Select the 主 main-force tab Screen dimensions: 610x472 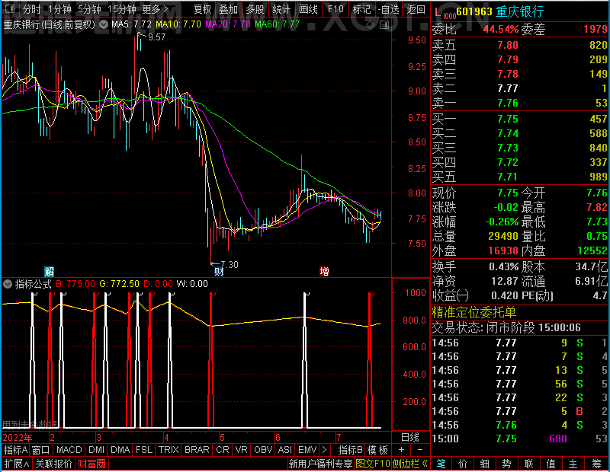tap(573, 464)
